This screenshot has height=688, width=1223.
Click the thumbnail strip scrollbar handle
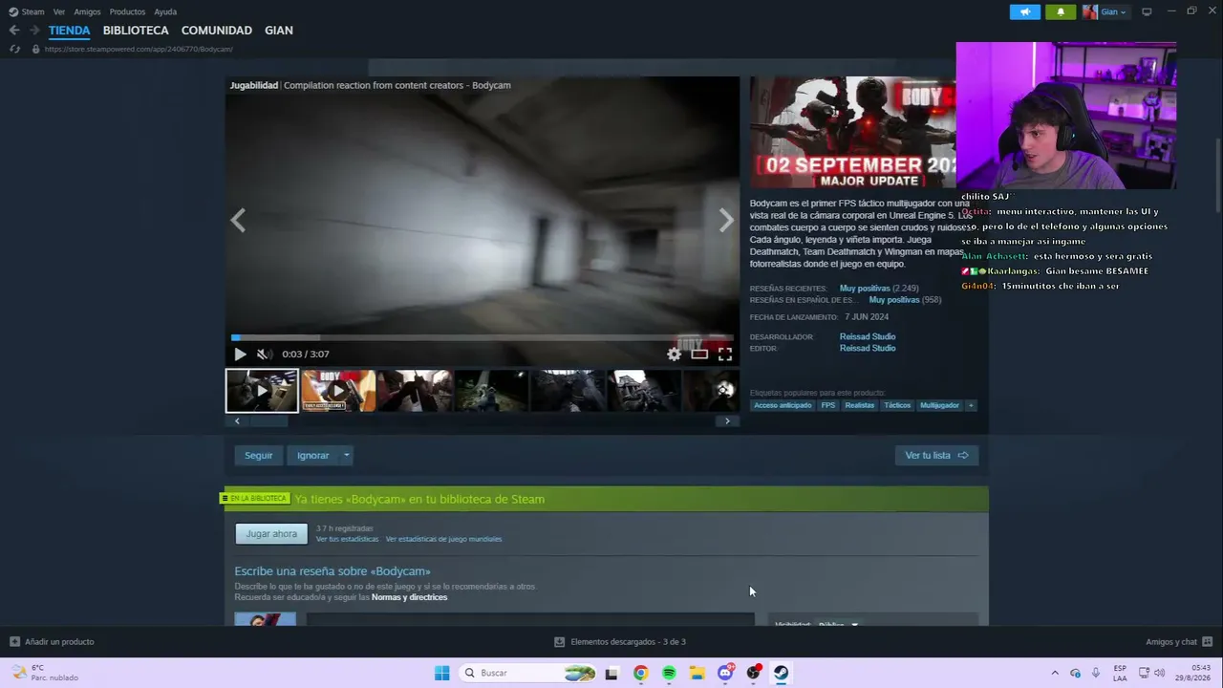tap(268, 420)
